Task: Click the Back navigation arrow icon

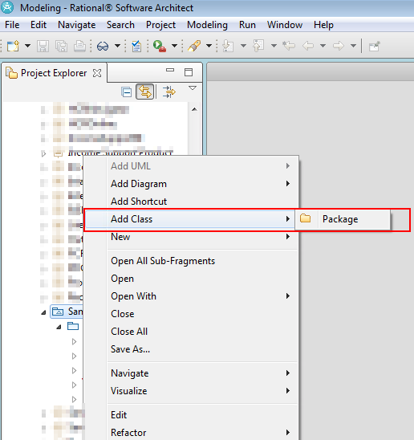Action: [308, 46]
